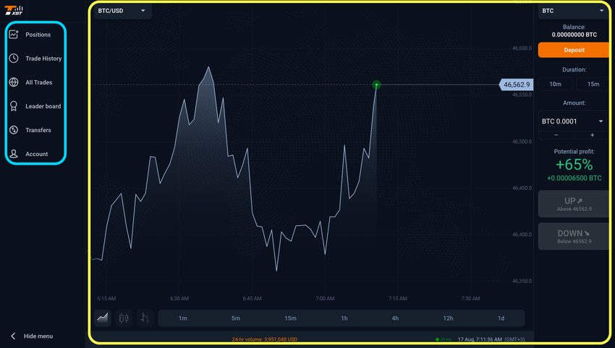Click the orange Deposit button
615x348 pixels.
click(x=574, y=50)
